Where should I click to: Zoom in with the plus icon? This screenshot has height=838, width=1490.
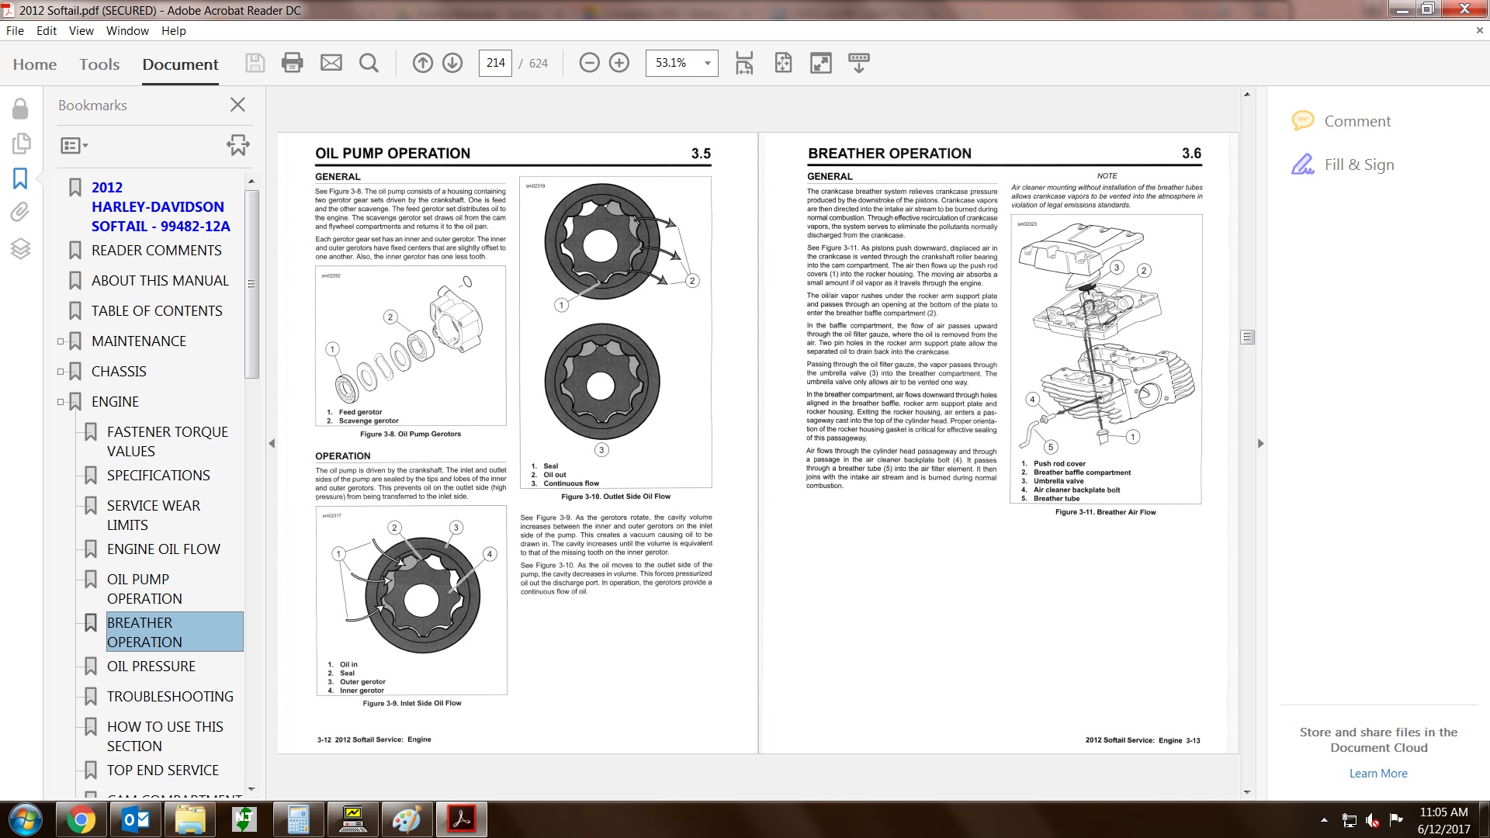click(x=619, y=63)
